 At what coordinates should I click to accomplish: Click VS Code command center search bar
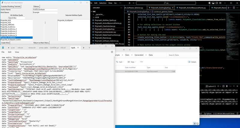[166, 3]
